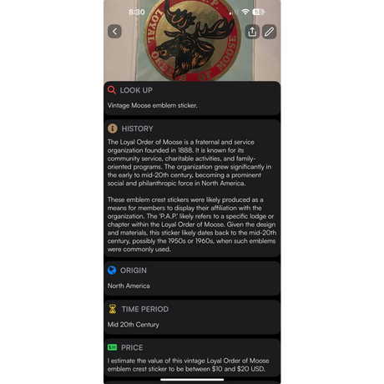Tap the home indicator bar
This screenshot has height=384, width=384.
(x=192, y=379)
